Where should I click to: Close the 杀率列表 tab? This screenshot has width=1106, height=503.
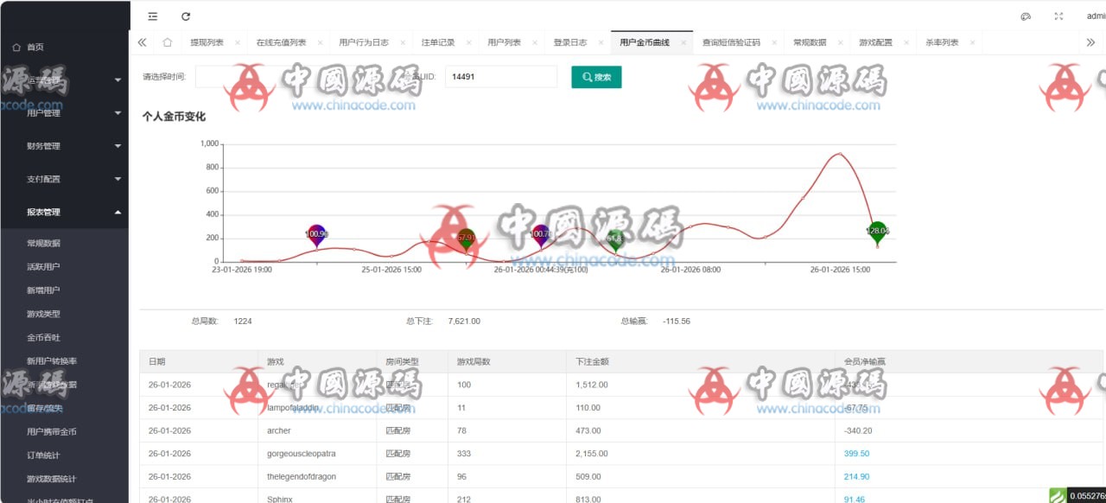[x=972, y=41]
